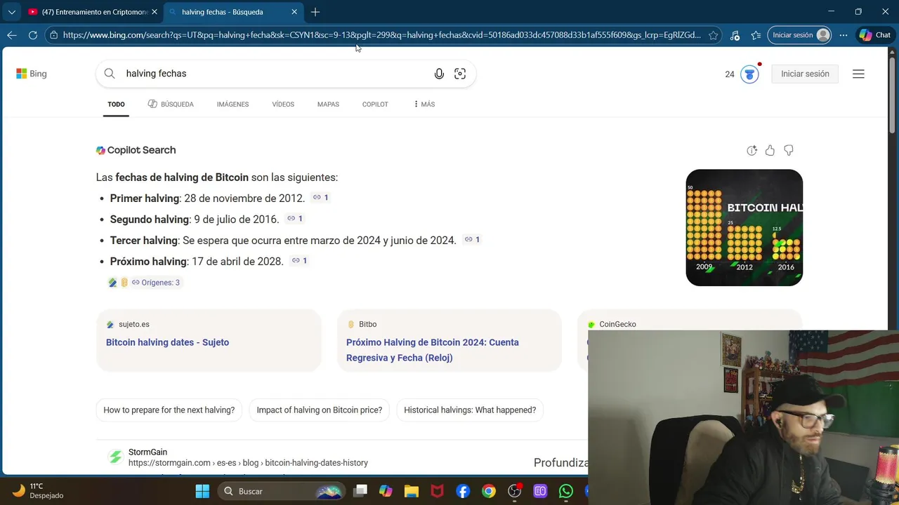The width and height of the screenshot is (899, 505).
Task: Open Bitcoin halving dates - Sujeto link
Action: pos(167,342)
